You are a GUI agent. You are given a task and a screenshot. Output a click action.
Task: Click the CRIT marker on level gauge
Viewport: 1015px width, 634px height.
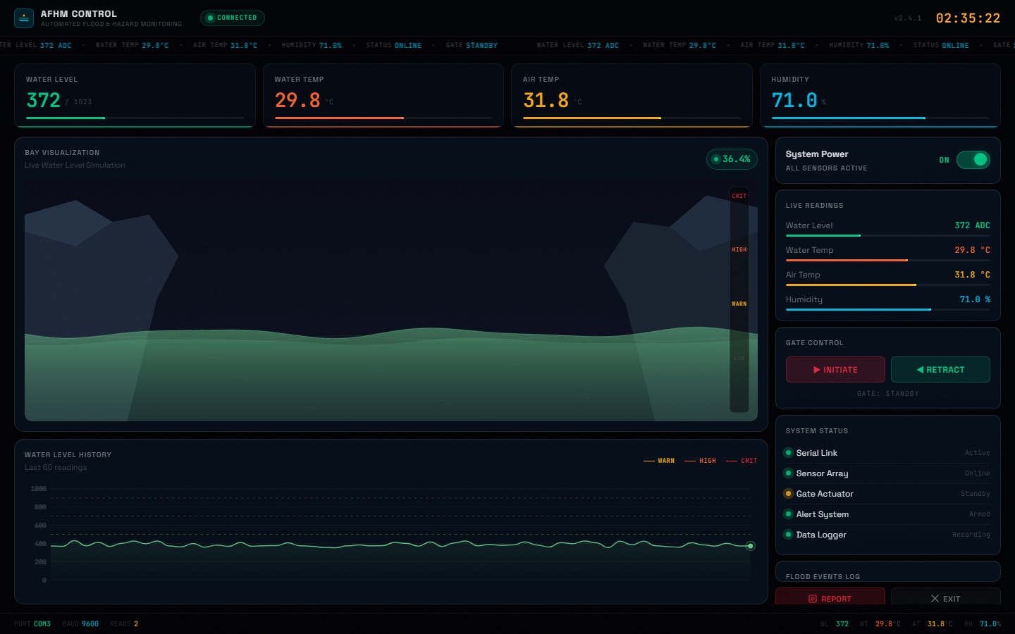739,197
